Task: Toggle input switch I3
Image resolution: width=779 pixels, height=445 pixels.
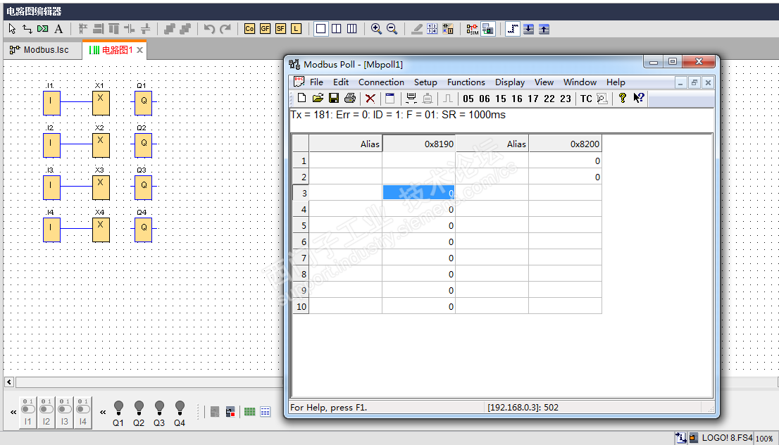Action: click(x=65, y=412)
